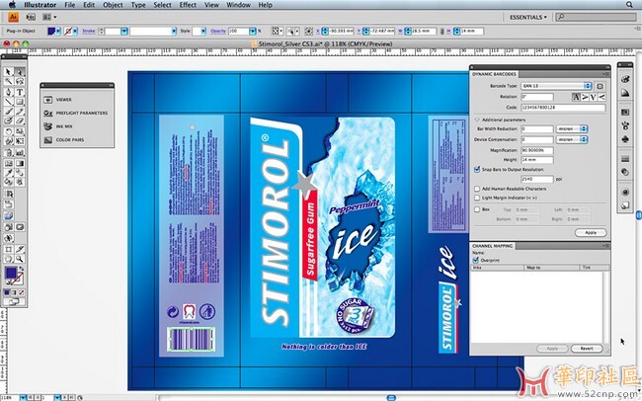Select the Eyedropper tool

8,173
